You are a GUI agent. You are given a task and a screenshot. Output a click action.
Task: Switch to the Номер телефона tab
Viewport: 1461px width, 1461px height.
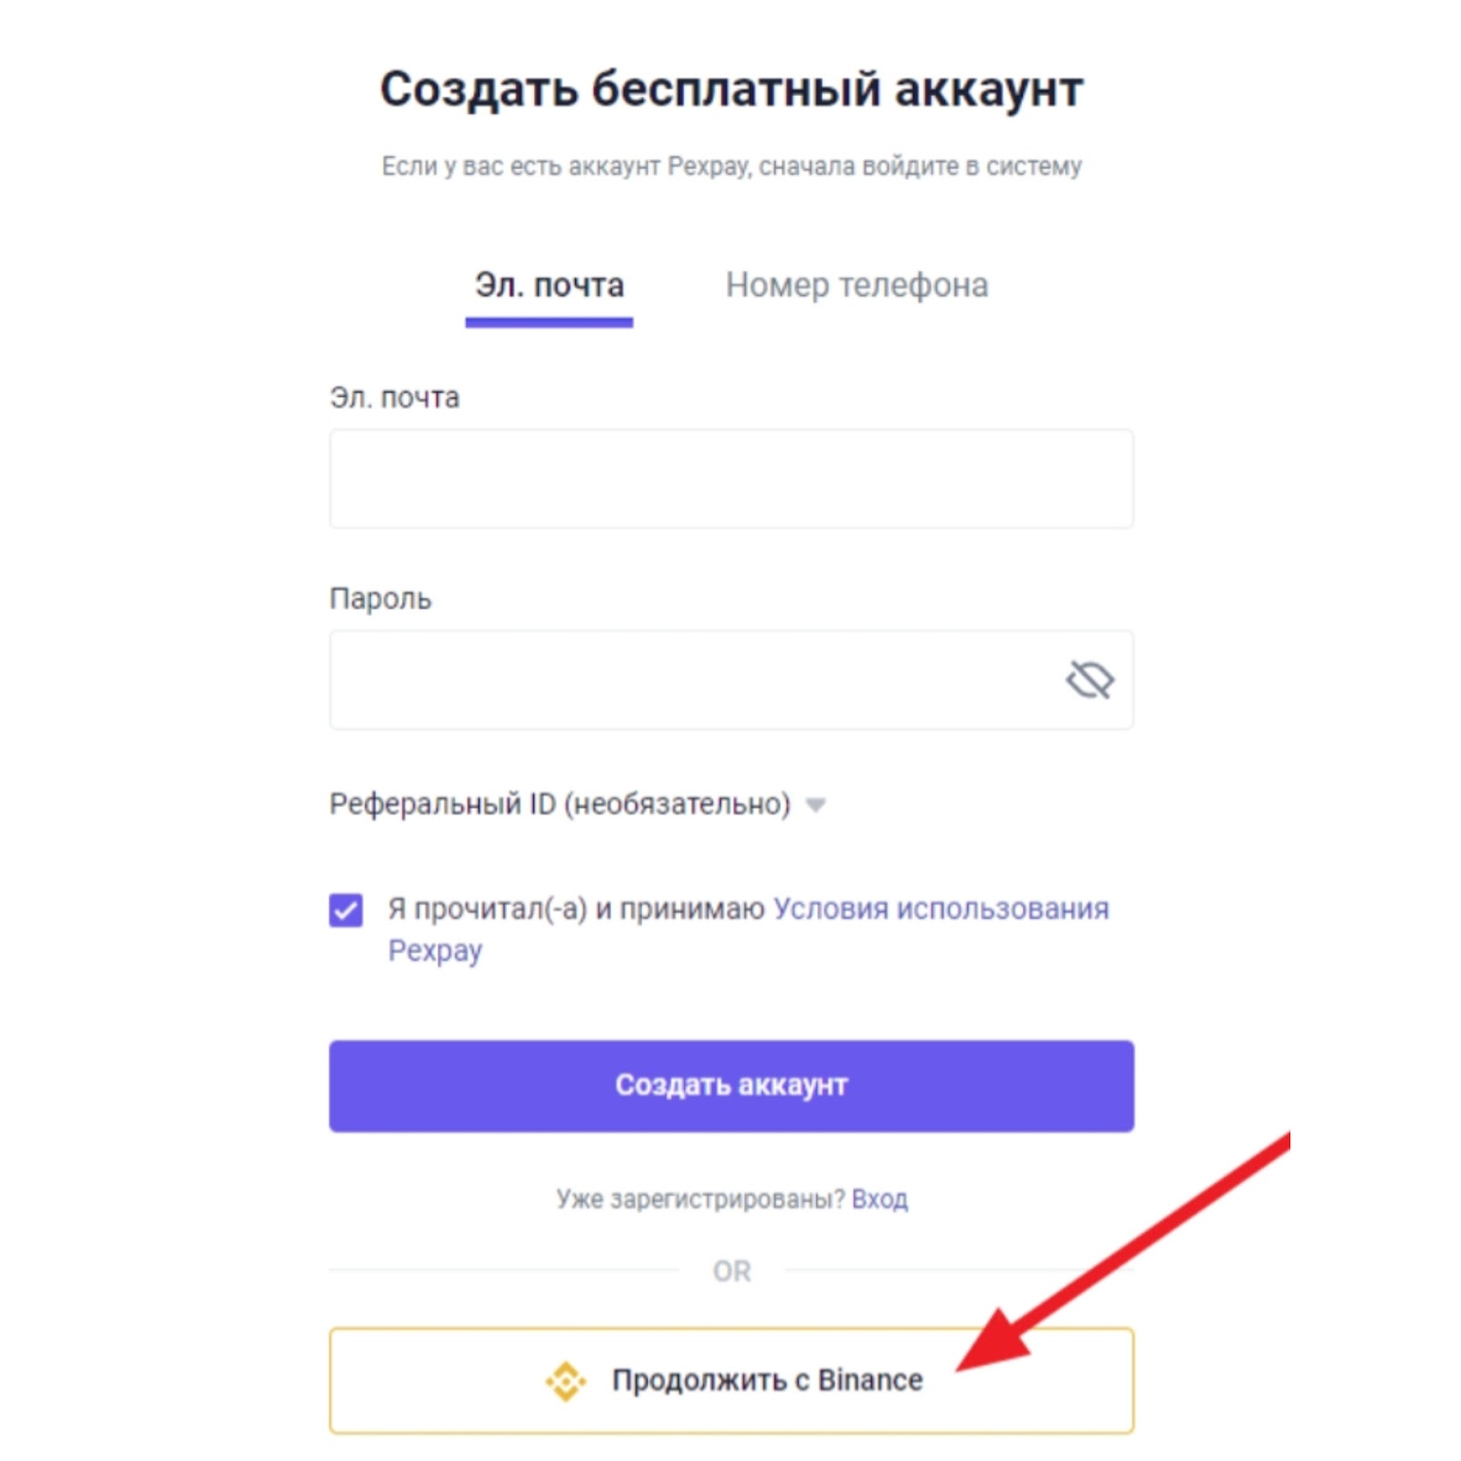[857, 286]
